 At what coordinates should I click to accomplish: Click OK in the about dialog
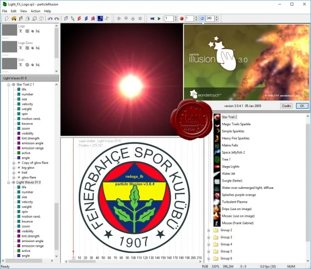point(302,106)
